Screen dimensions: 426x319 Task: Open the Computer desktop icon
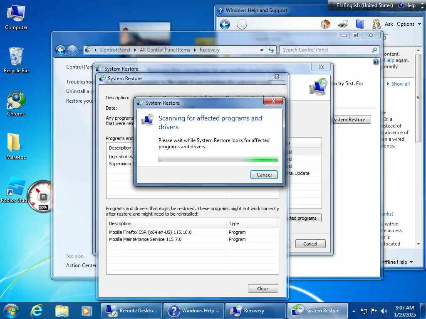tap(16, 17)
